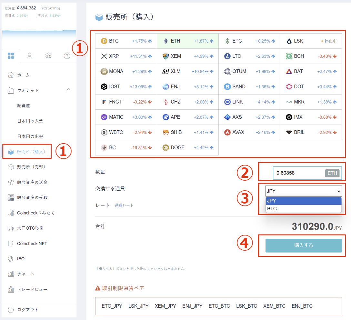The image size is (351, 320).
Task: Select the QTUM coin icon
Action: (227, 71)
